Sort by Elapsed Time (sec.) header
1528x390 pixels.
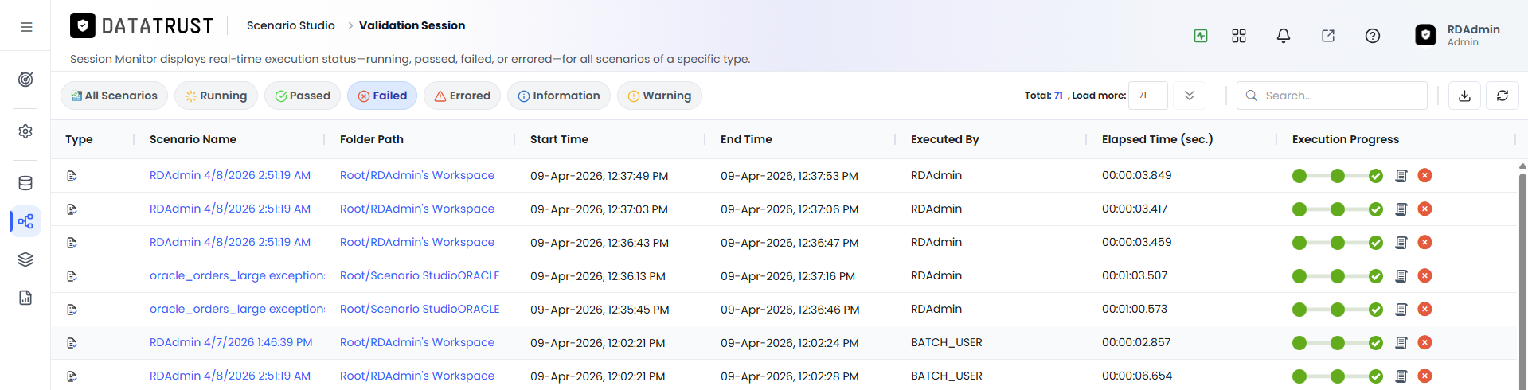[x=1157, y=139]
